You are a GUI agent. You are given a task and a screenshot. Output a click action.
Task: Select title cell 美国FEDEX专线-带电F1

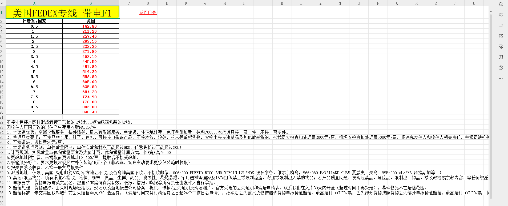(x=62, y=12)
